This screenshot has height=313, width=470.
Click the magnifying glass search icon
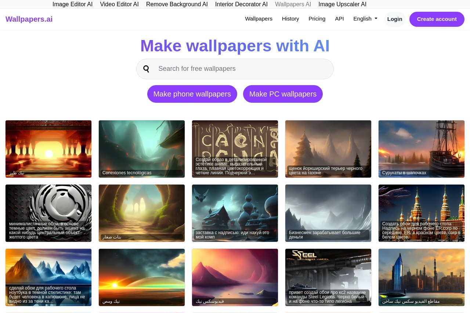coord(146,69)
